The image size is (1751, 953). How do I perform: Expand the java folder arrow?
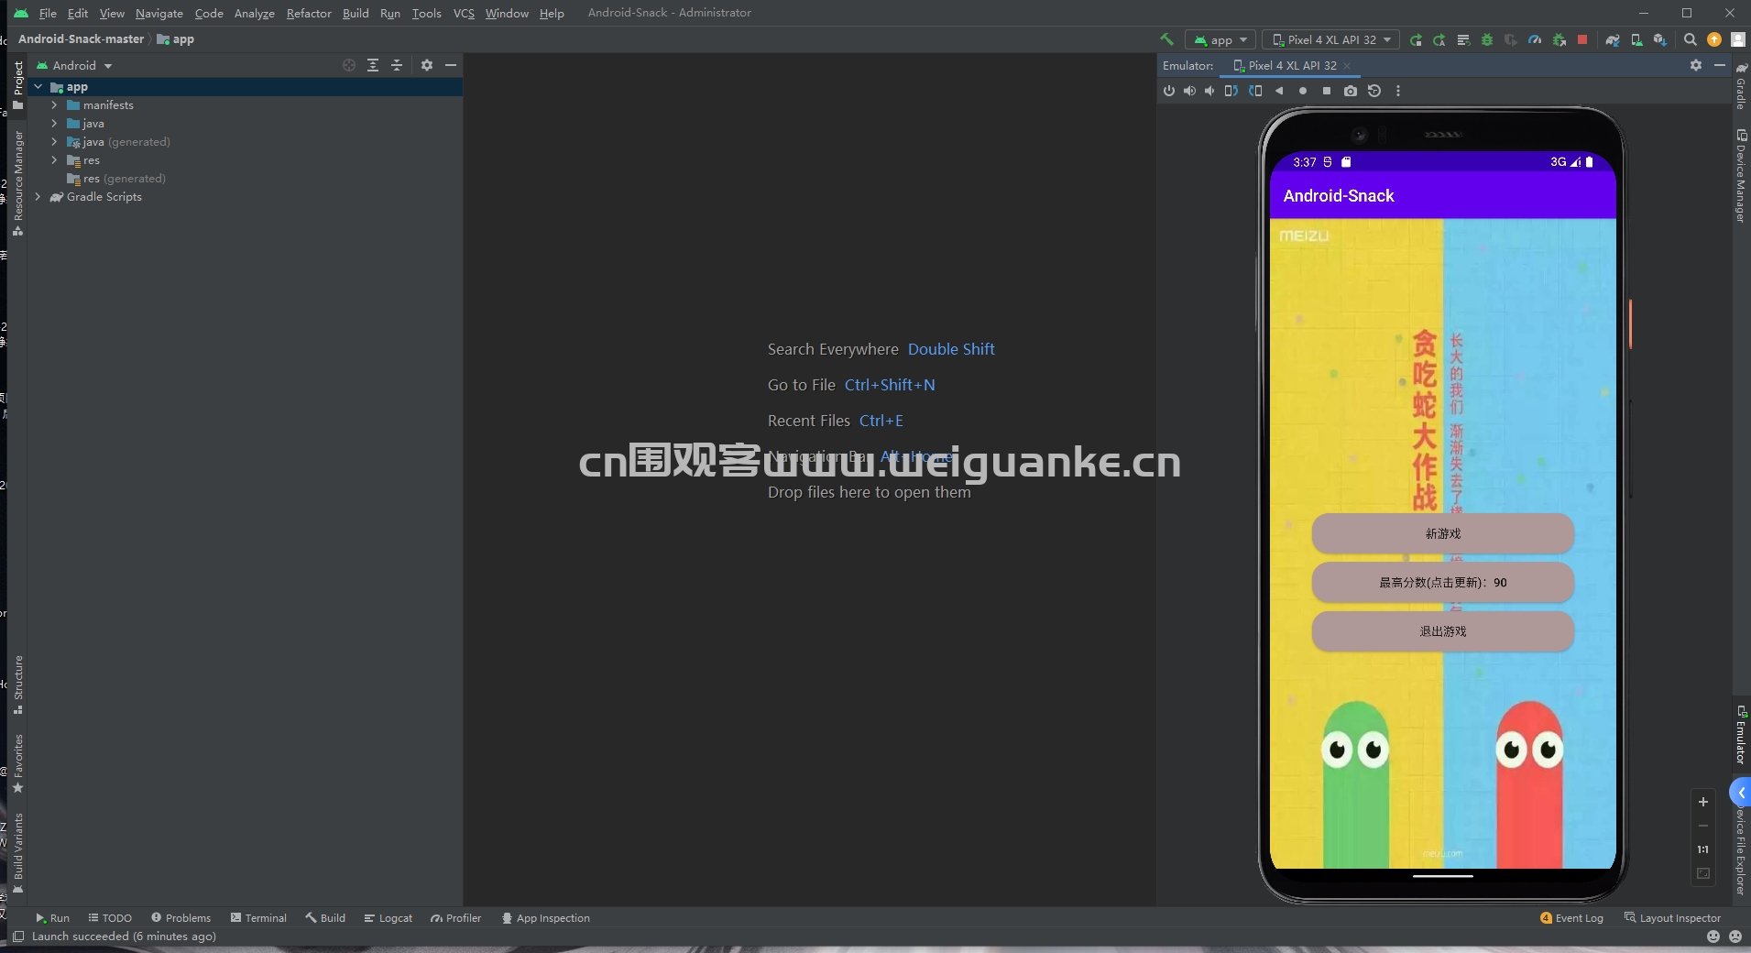point(54,124)
